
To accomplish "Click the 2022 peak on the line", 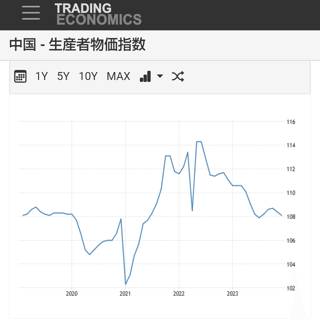I will (x=199, y=141).
